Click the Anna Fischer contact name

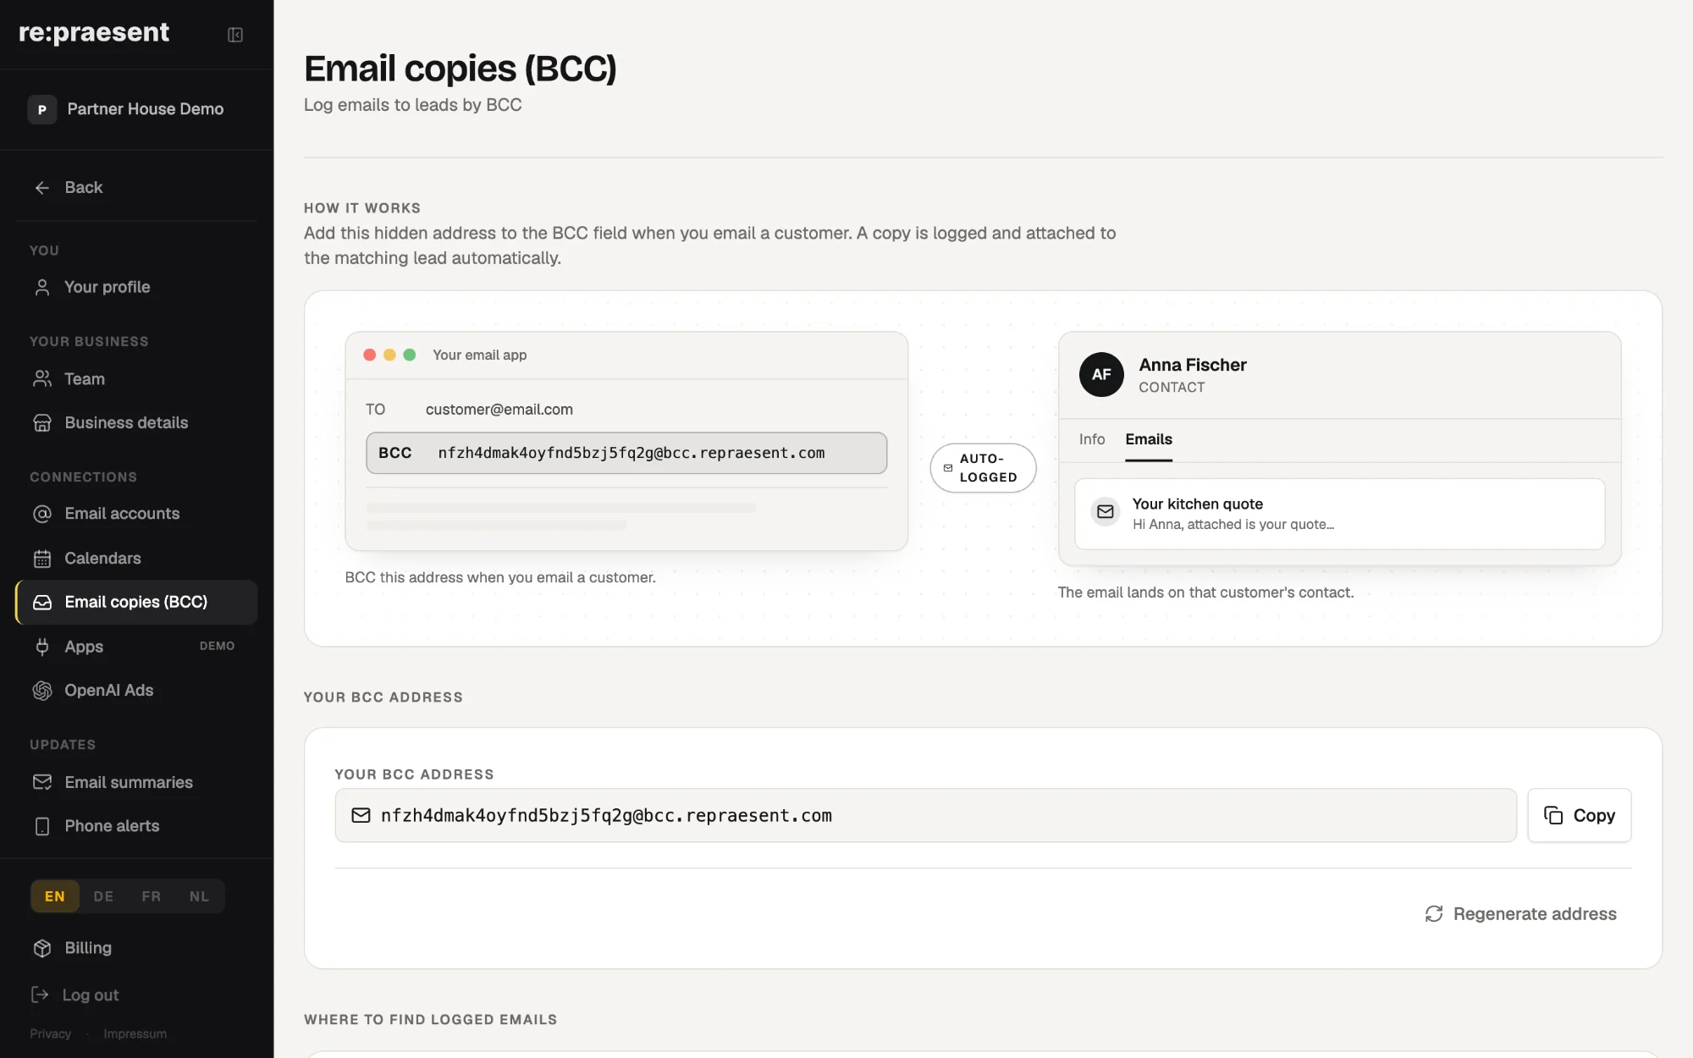tap(1193, 365)
